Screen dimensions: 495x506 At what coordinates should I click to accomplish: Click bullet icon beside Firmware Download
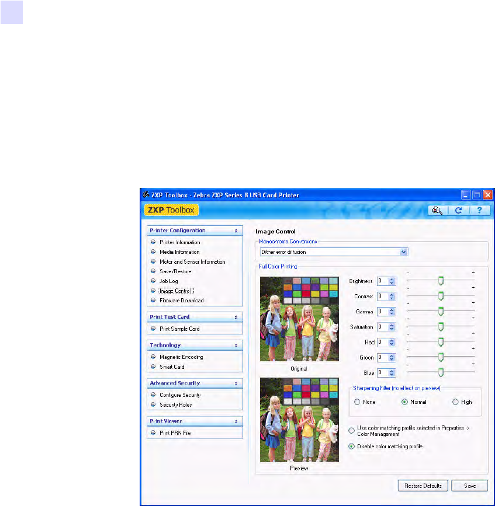(x=153, y=300)
